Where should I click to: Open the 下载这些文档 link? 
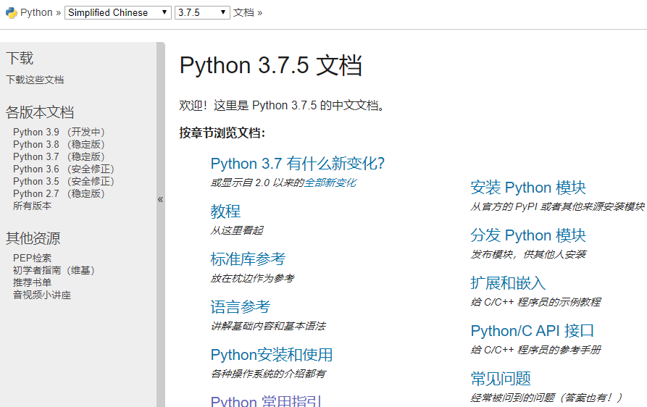click(35, 80)
